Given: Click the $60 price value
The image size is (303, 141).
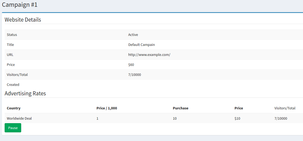Looking at the screenshot, I should 131,65.
